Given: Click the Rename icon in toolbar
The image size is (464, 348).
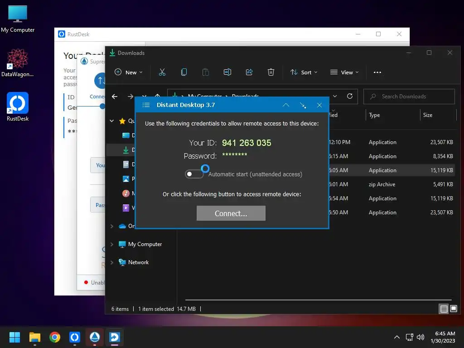Looking at the screenshot, I should point(227,72).
